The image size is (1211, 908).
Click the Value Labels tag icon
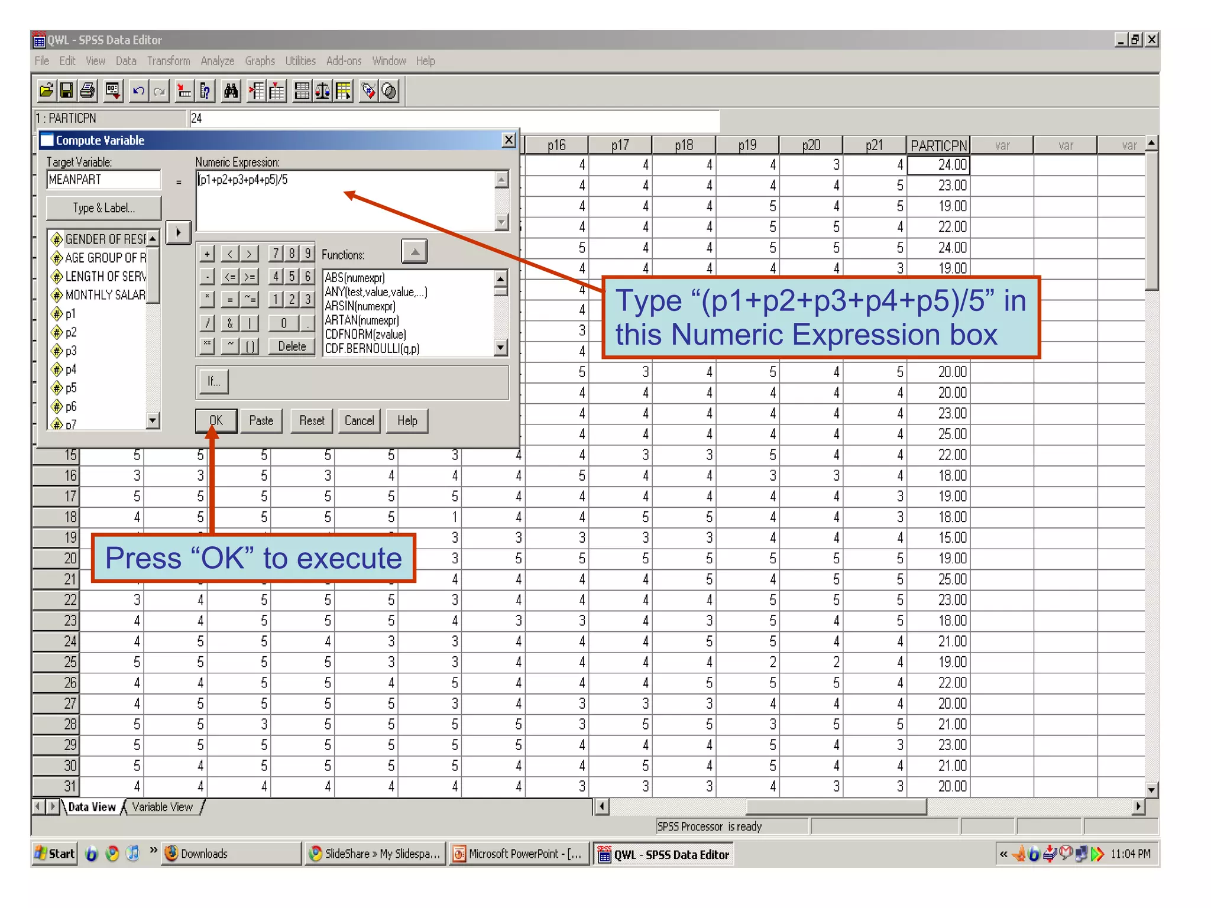(369, 91)
